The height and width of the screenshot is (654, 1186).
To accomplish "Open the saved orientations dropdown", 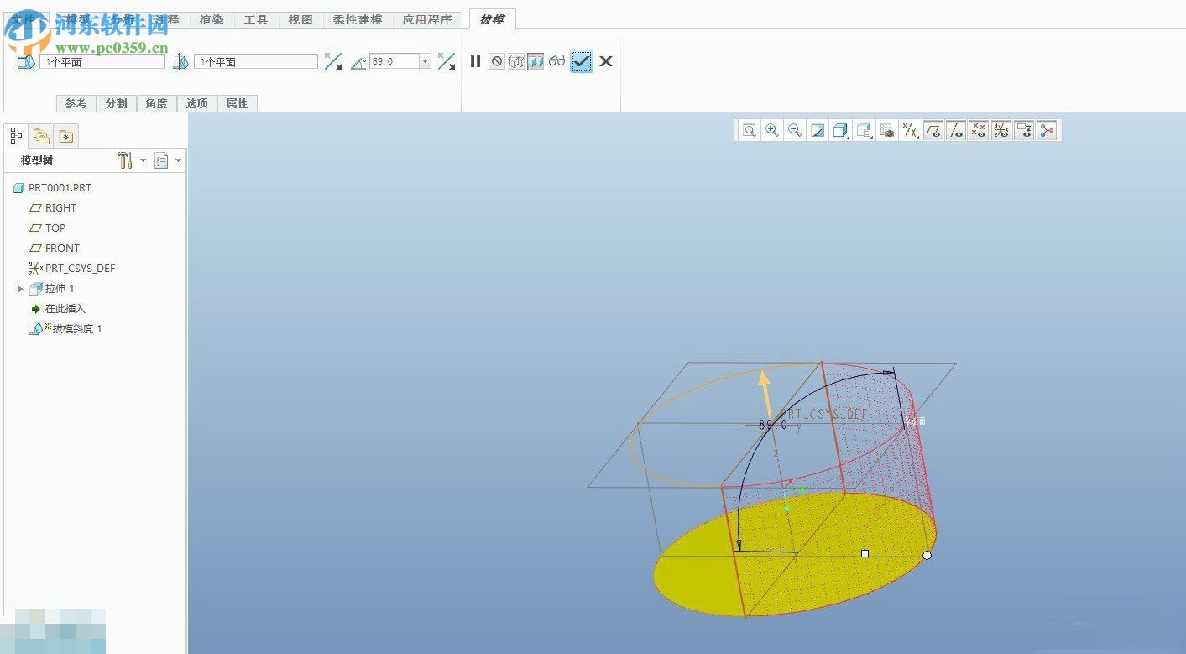I will pyautogui.click(x=865, y=130).
